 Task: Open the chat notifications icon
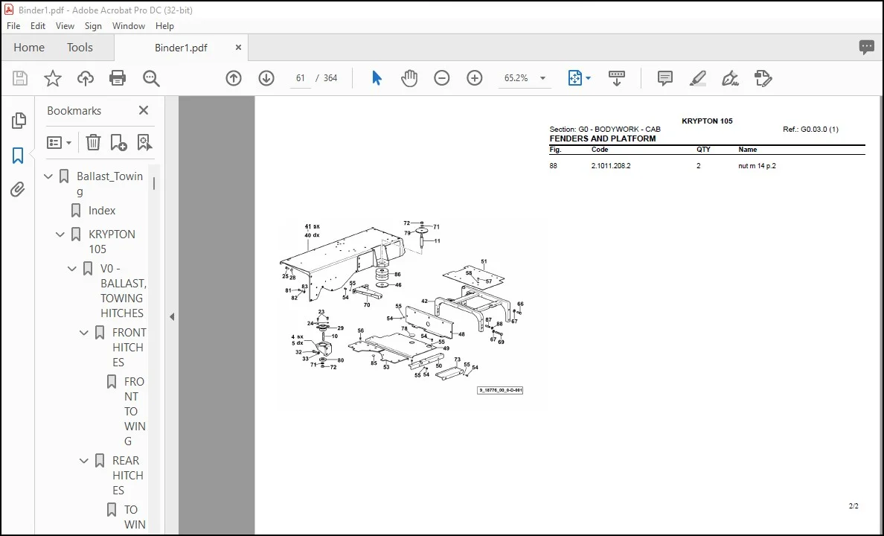[867, 48]
